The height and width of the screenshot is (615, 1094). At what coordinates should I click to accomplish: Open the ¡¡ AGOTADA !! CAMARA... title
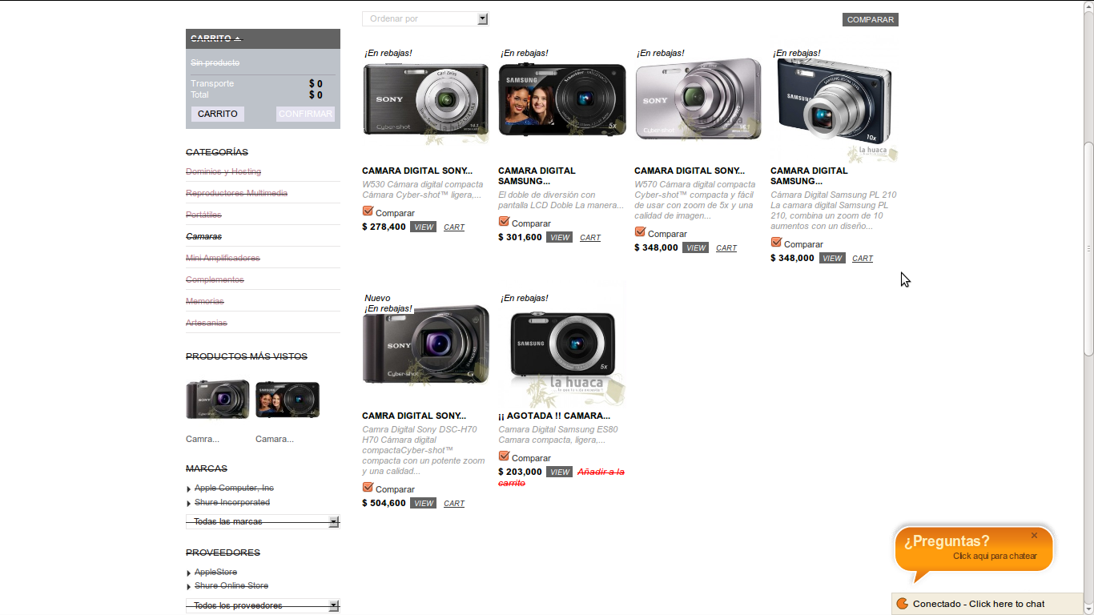tap(554, 416)
